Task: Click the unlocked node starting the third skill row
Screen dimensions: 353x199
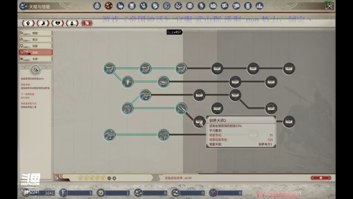Action: [x=145, y=95]
